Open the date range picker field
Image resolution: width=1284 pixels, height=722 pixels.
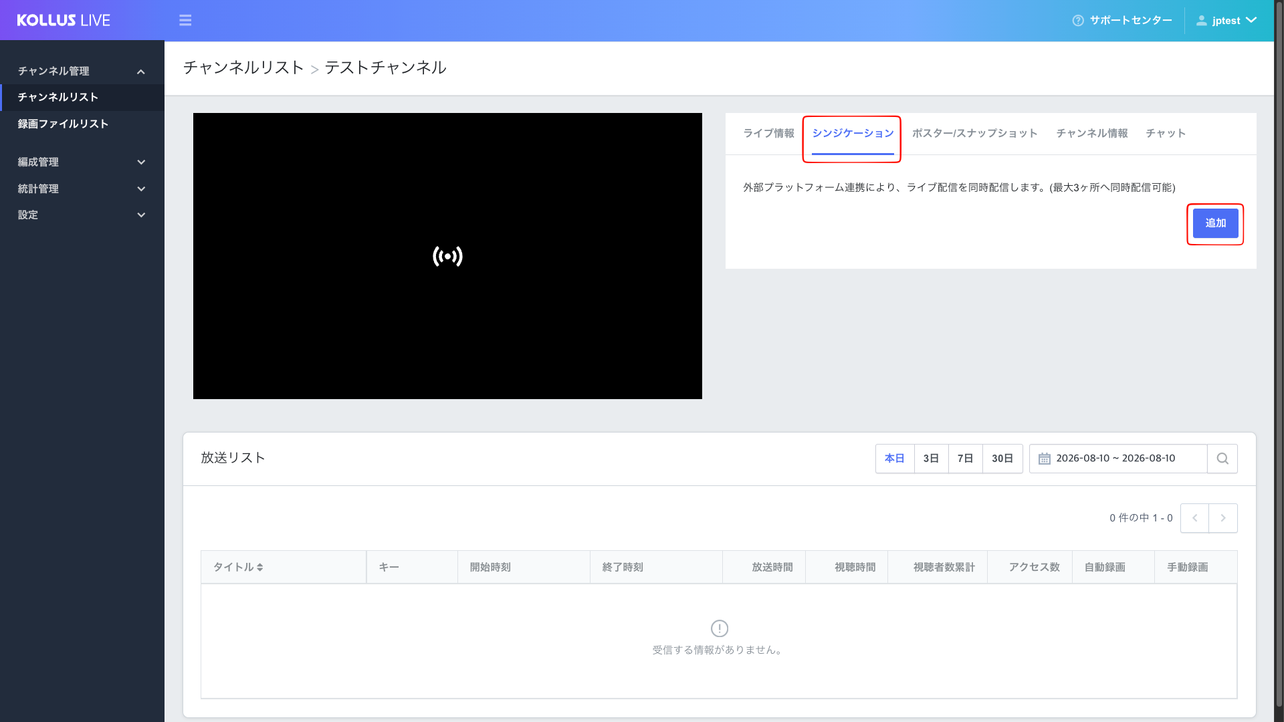[1118, 459]
